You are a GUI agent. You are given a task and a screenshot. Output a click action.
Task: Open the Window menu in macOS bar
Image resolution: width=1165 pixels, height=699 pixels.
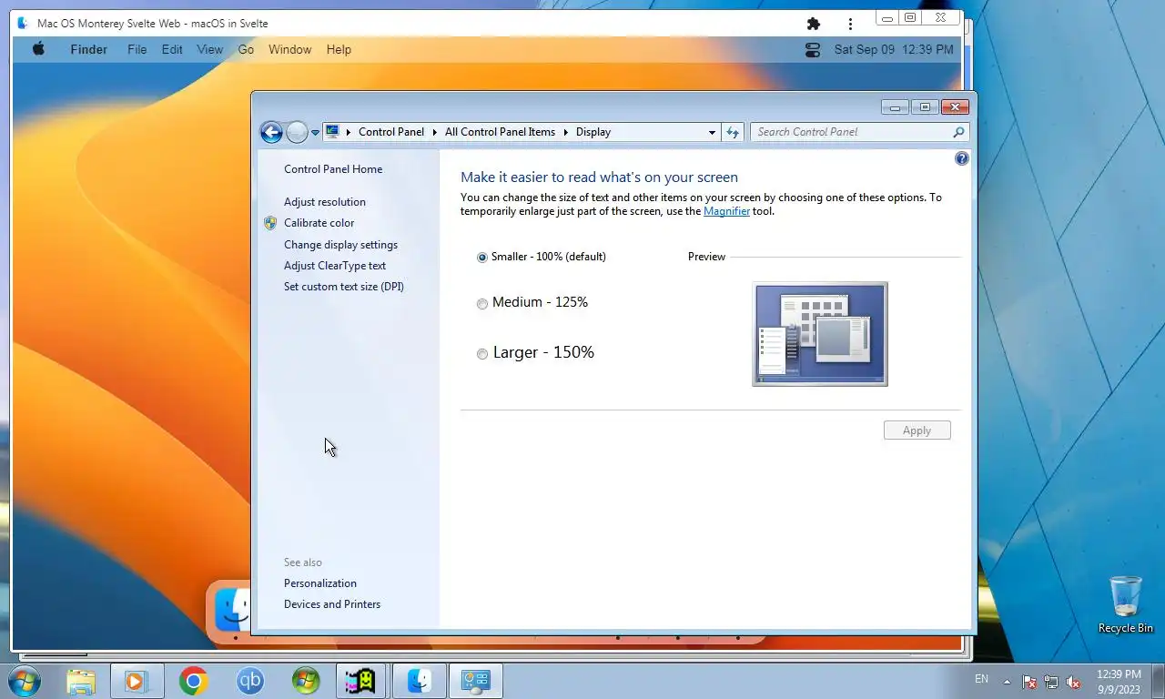coord(290,50)
